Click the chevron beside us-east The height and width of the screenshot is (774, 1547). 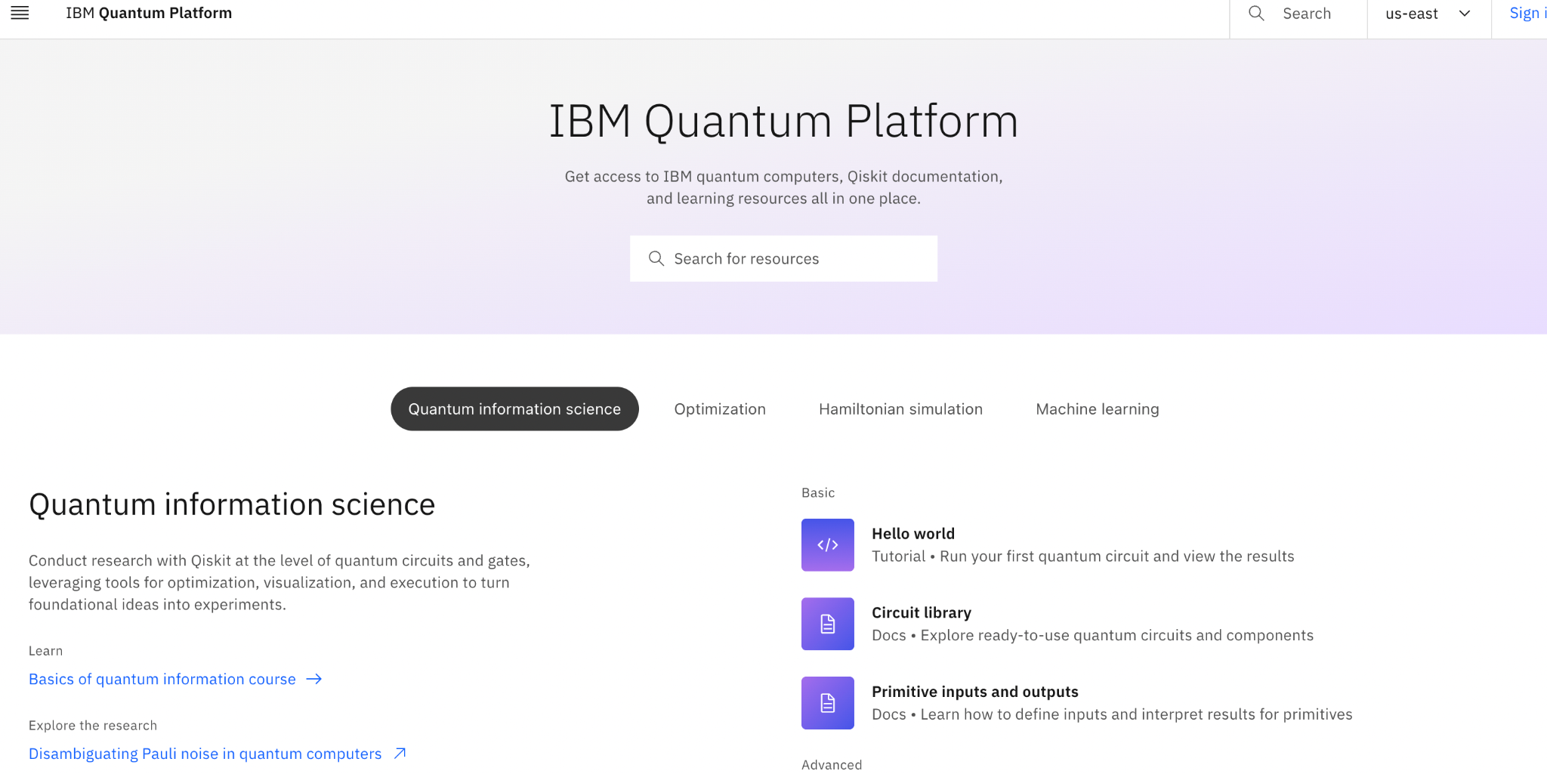click(1465, 14)
